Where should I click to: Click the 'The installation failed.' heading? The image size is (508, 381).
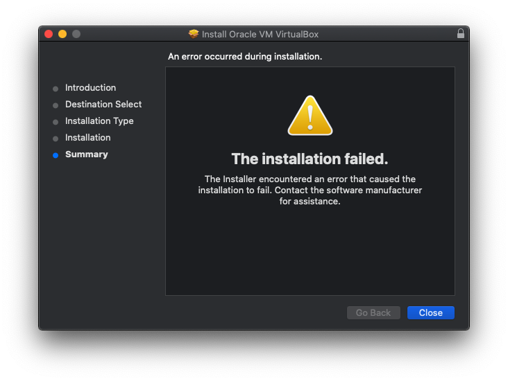[x=310, y=159]
